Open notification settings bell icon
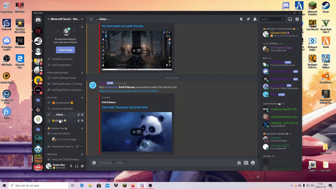 241,19
